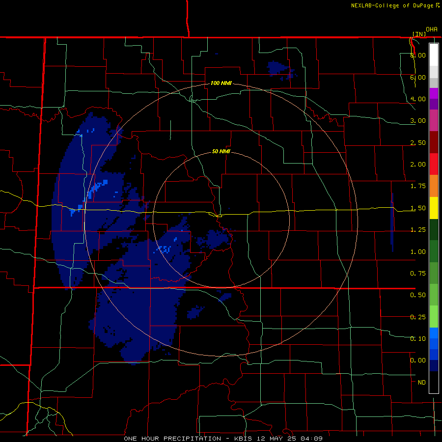Select the orange legend swatch
442x442 pixels.
(x=434, y=186)
